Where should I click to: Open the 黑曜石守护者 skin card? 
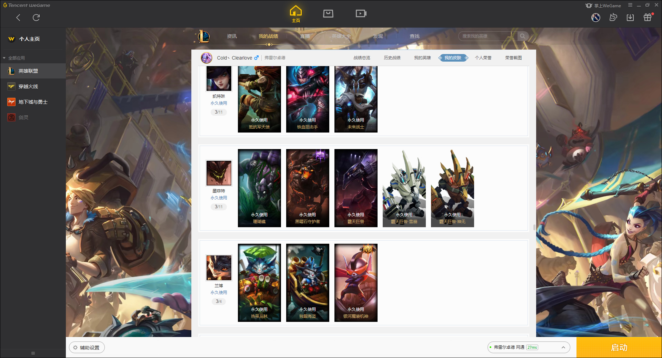(308, 188)
